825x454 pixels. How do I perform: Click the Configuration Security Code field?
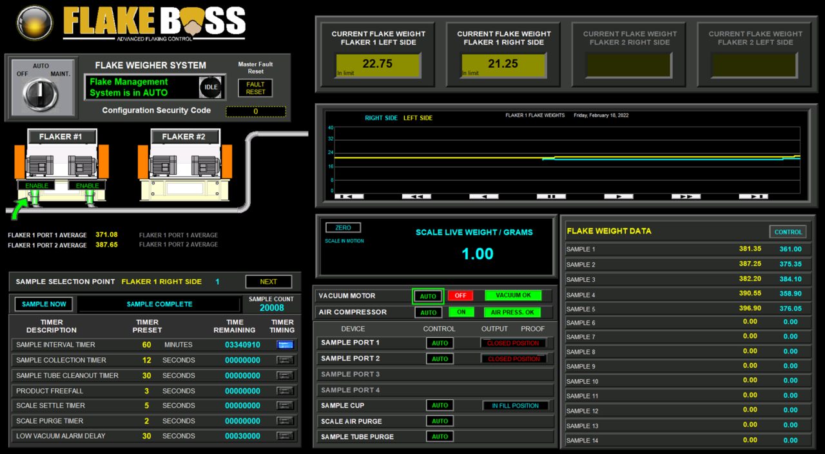pos(255,110)
